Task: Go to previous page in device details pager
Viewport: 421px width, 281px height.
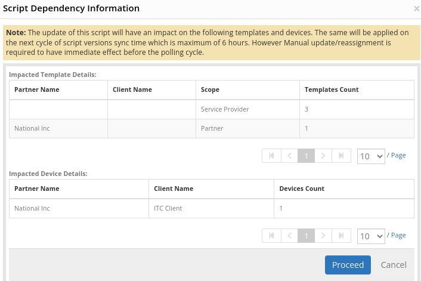Action: click(289, 236)
